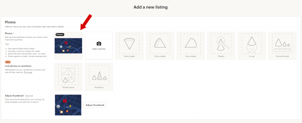Click the magnifying glass Details placeholder icon

point(221,43)
